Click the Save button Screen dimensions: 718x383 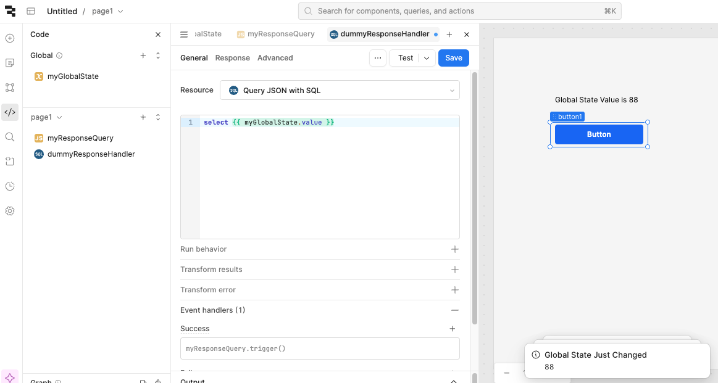(454, 58)
